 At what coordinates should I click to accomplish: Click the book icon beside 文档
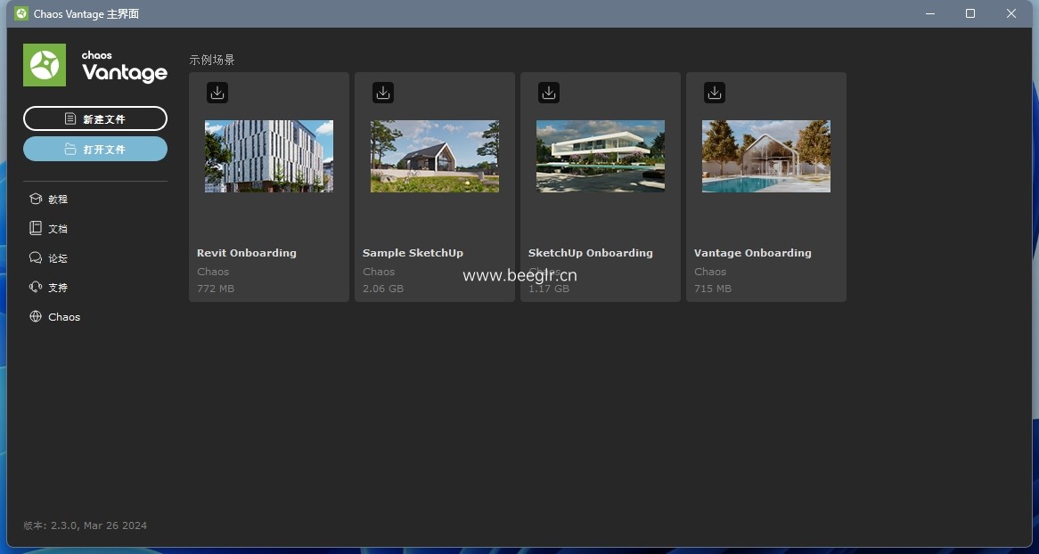[36, 228]
